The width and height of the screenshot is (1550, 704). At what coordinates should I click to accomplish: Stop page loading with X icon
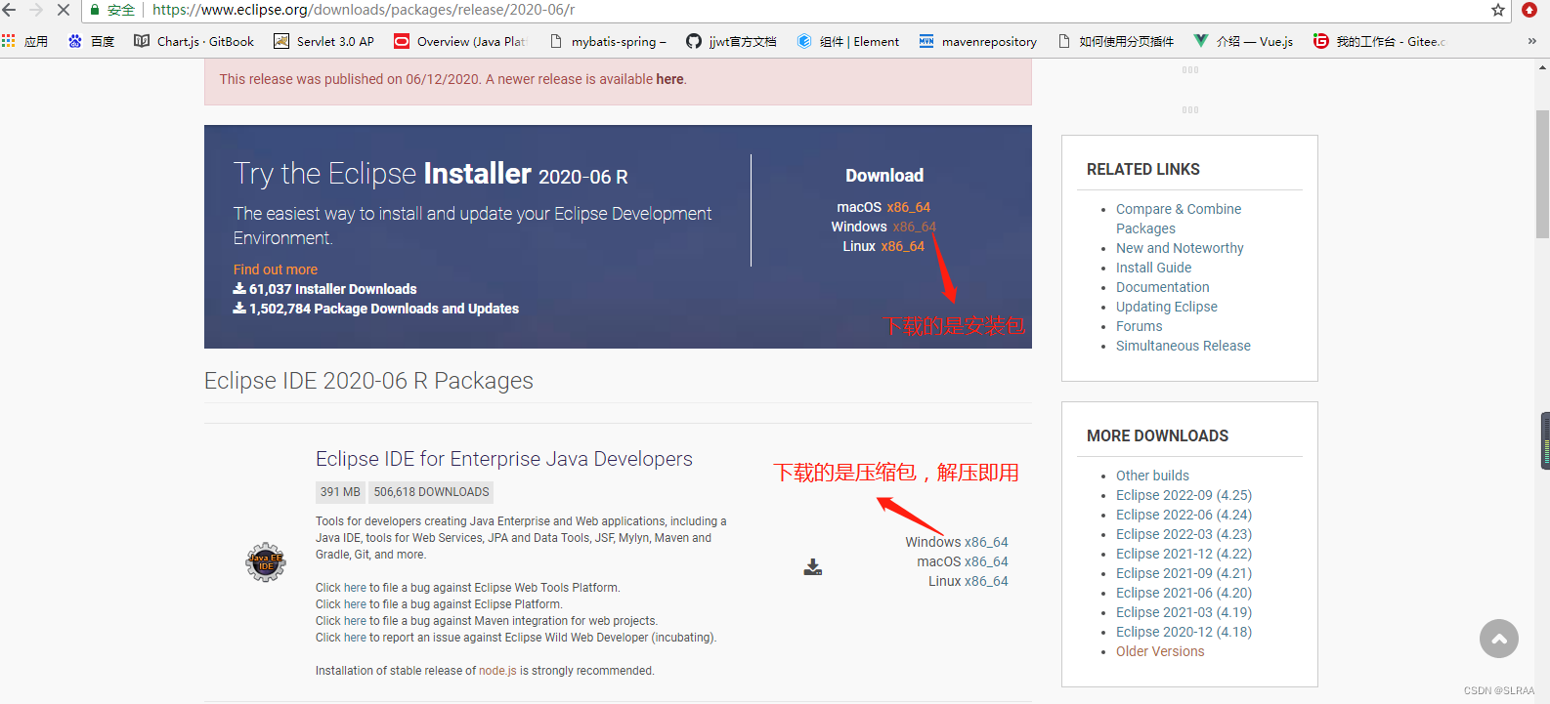(64, 10)
